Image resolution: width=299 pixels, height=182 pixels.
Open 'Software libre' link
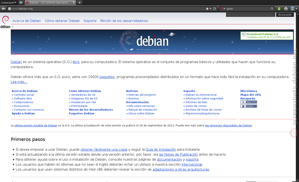tap(23, 99)
